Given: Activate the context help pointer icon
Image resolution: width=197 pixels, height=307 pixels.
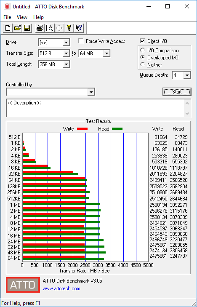Looking at the screenshot, I should pyautogui.click(x=79, y=28).
